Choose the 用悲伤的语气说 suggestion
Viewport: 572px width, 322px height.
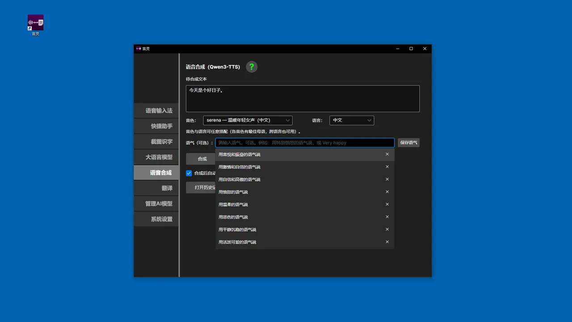click(x=305, y=217)
